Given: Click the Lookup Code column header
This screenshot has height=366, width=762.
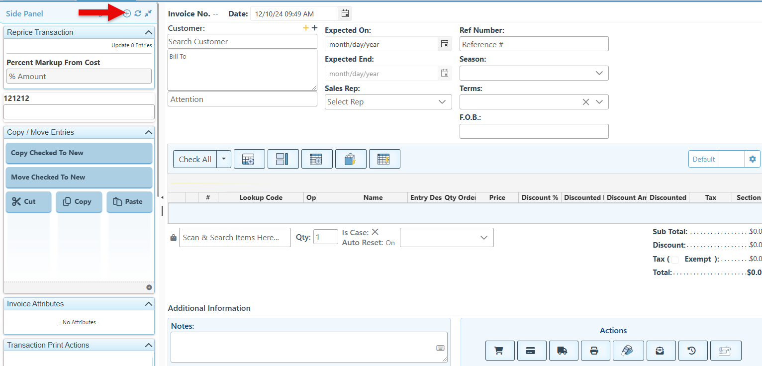Looking at the screenshot, I should (x=261, y=197).
